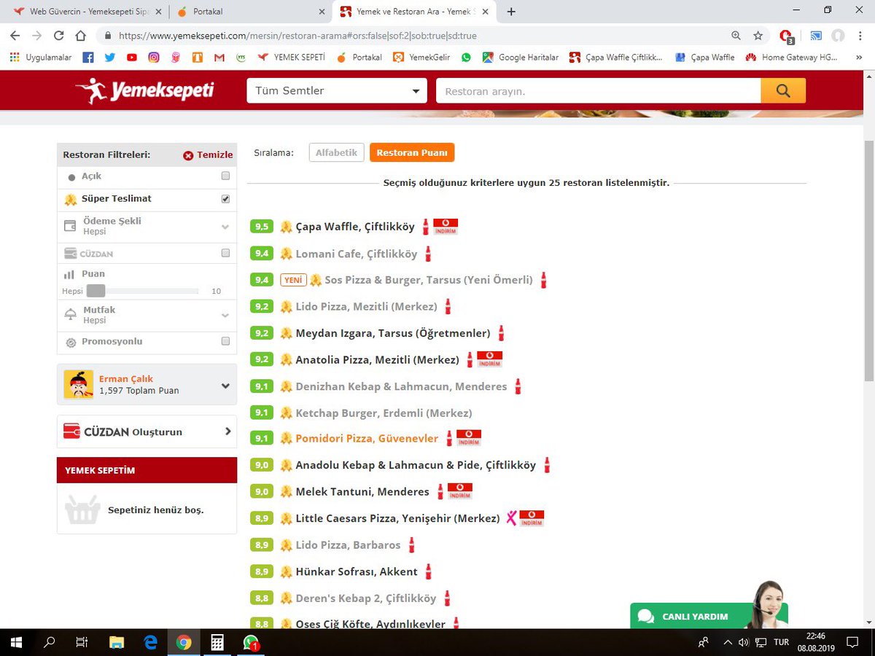875x656 pixels.
Task: Uncheck the Süper Teslimat checkbox
Action: (225, 199)
